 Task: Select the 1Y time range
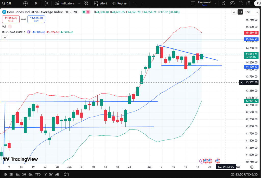tap(45, 174)
